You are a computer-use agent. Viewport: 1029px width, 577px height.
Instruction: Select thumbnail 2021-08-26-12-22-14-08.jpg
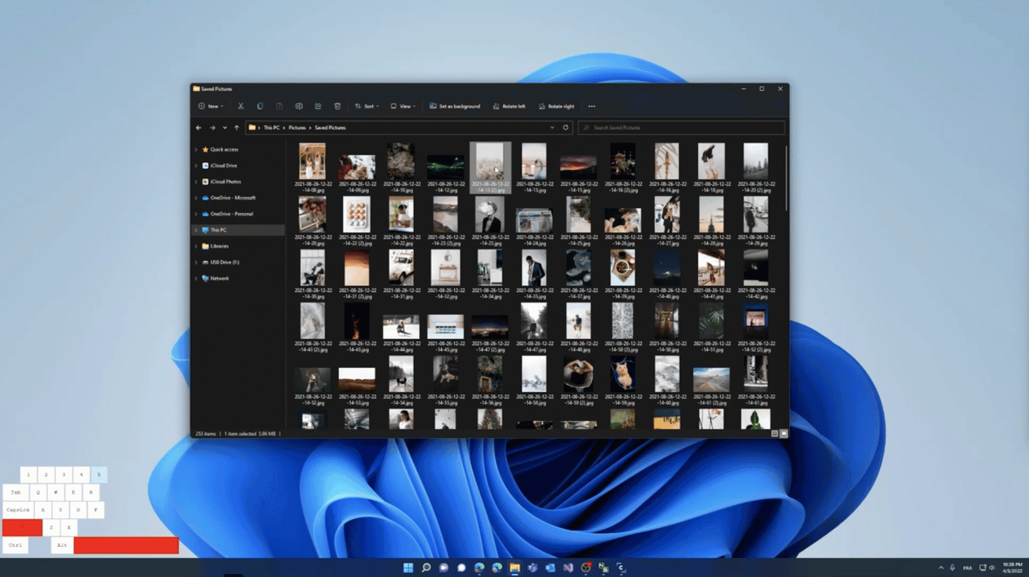[313, 168]
